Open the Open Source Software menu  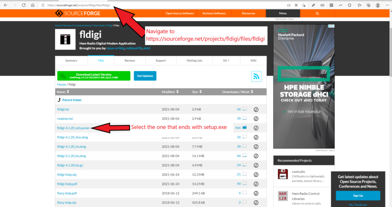click(x=180, y=13)
